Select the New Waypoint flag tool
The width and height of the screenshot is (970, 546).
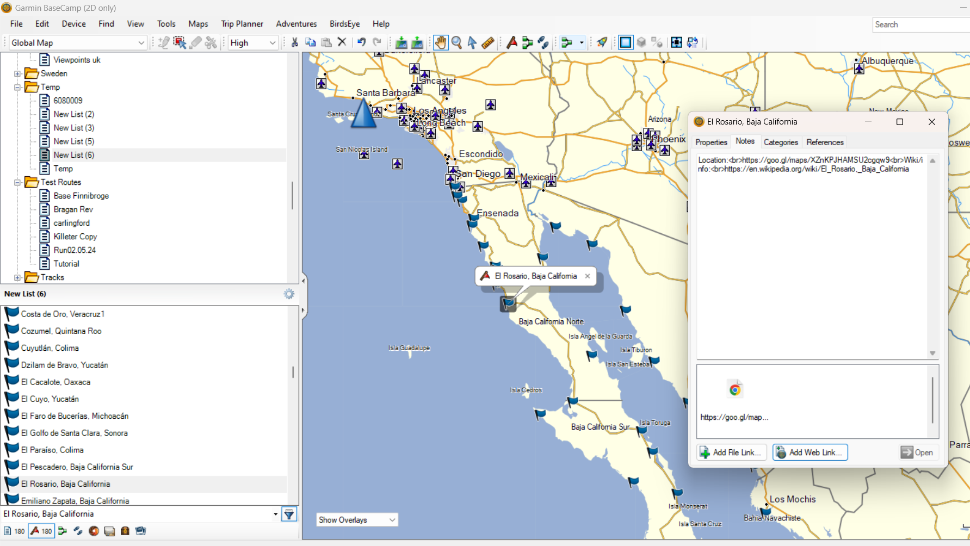pos(512,42)
